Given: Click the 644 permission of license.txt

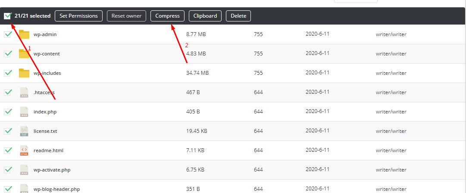Looking at the screenshot, I should (258, 131).
